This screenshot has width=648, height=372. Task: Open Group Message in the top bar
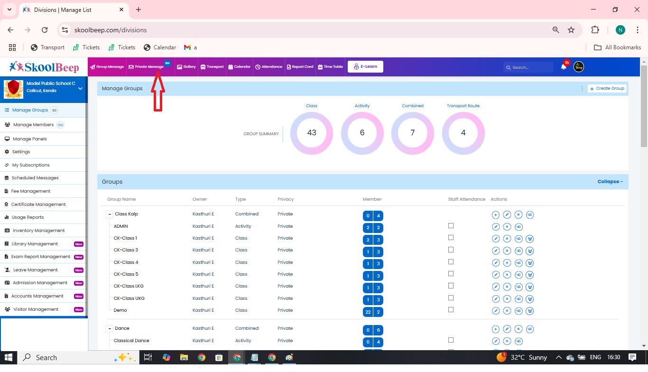107,67
